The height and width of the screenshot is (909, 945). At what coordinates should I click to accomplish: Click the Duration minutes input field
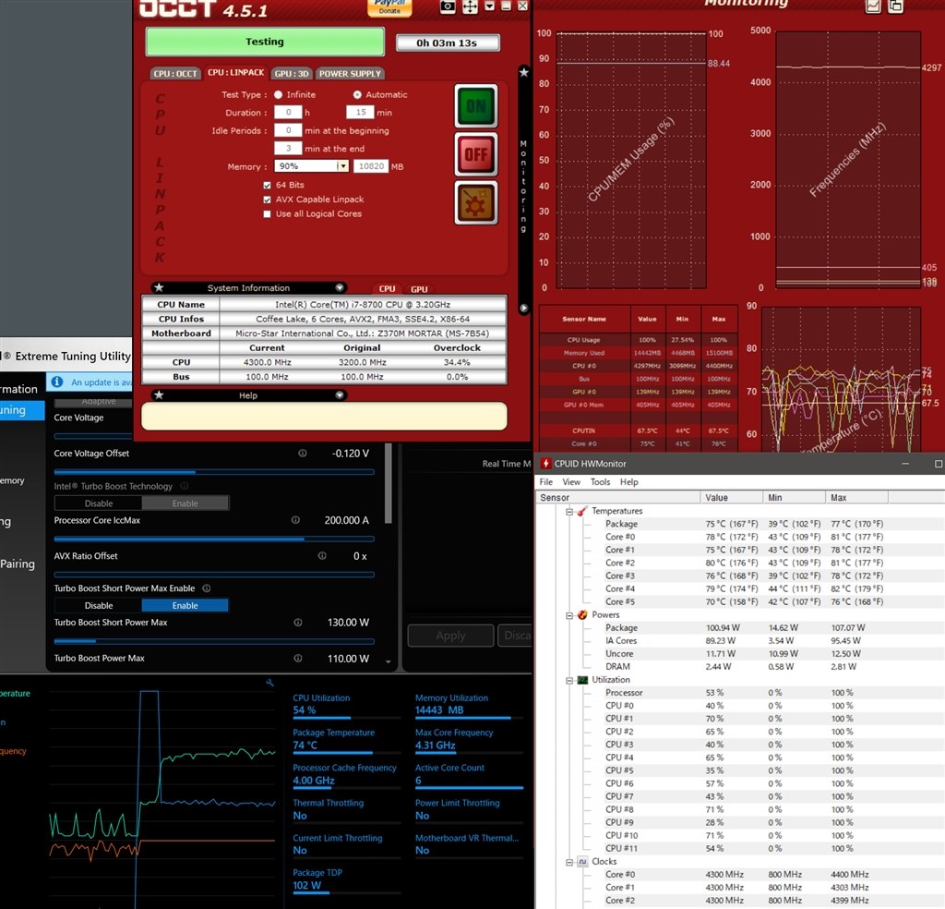coord(361,112)
